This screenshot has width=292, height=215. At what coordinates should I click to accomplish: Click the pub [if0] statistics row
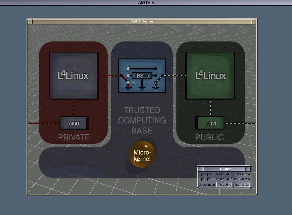click(x=224, y=174)
